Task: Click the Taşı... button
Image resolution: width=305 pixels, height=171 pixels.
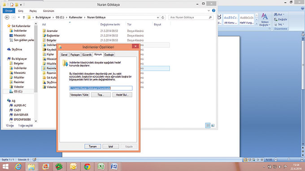Action: click(101, 95)
